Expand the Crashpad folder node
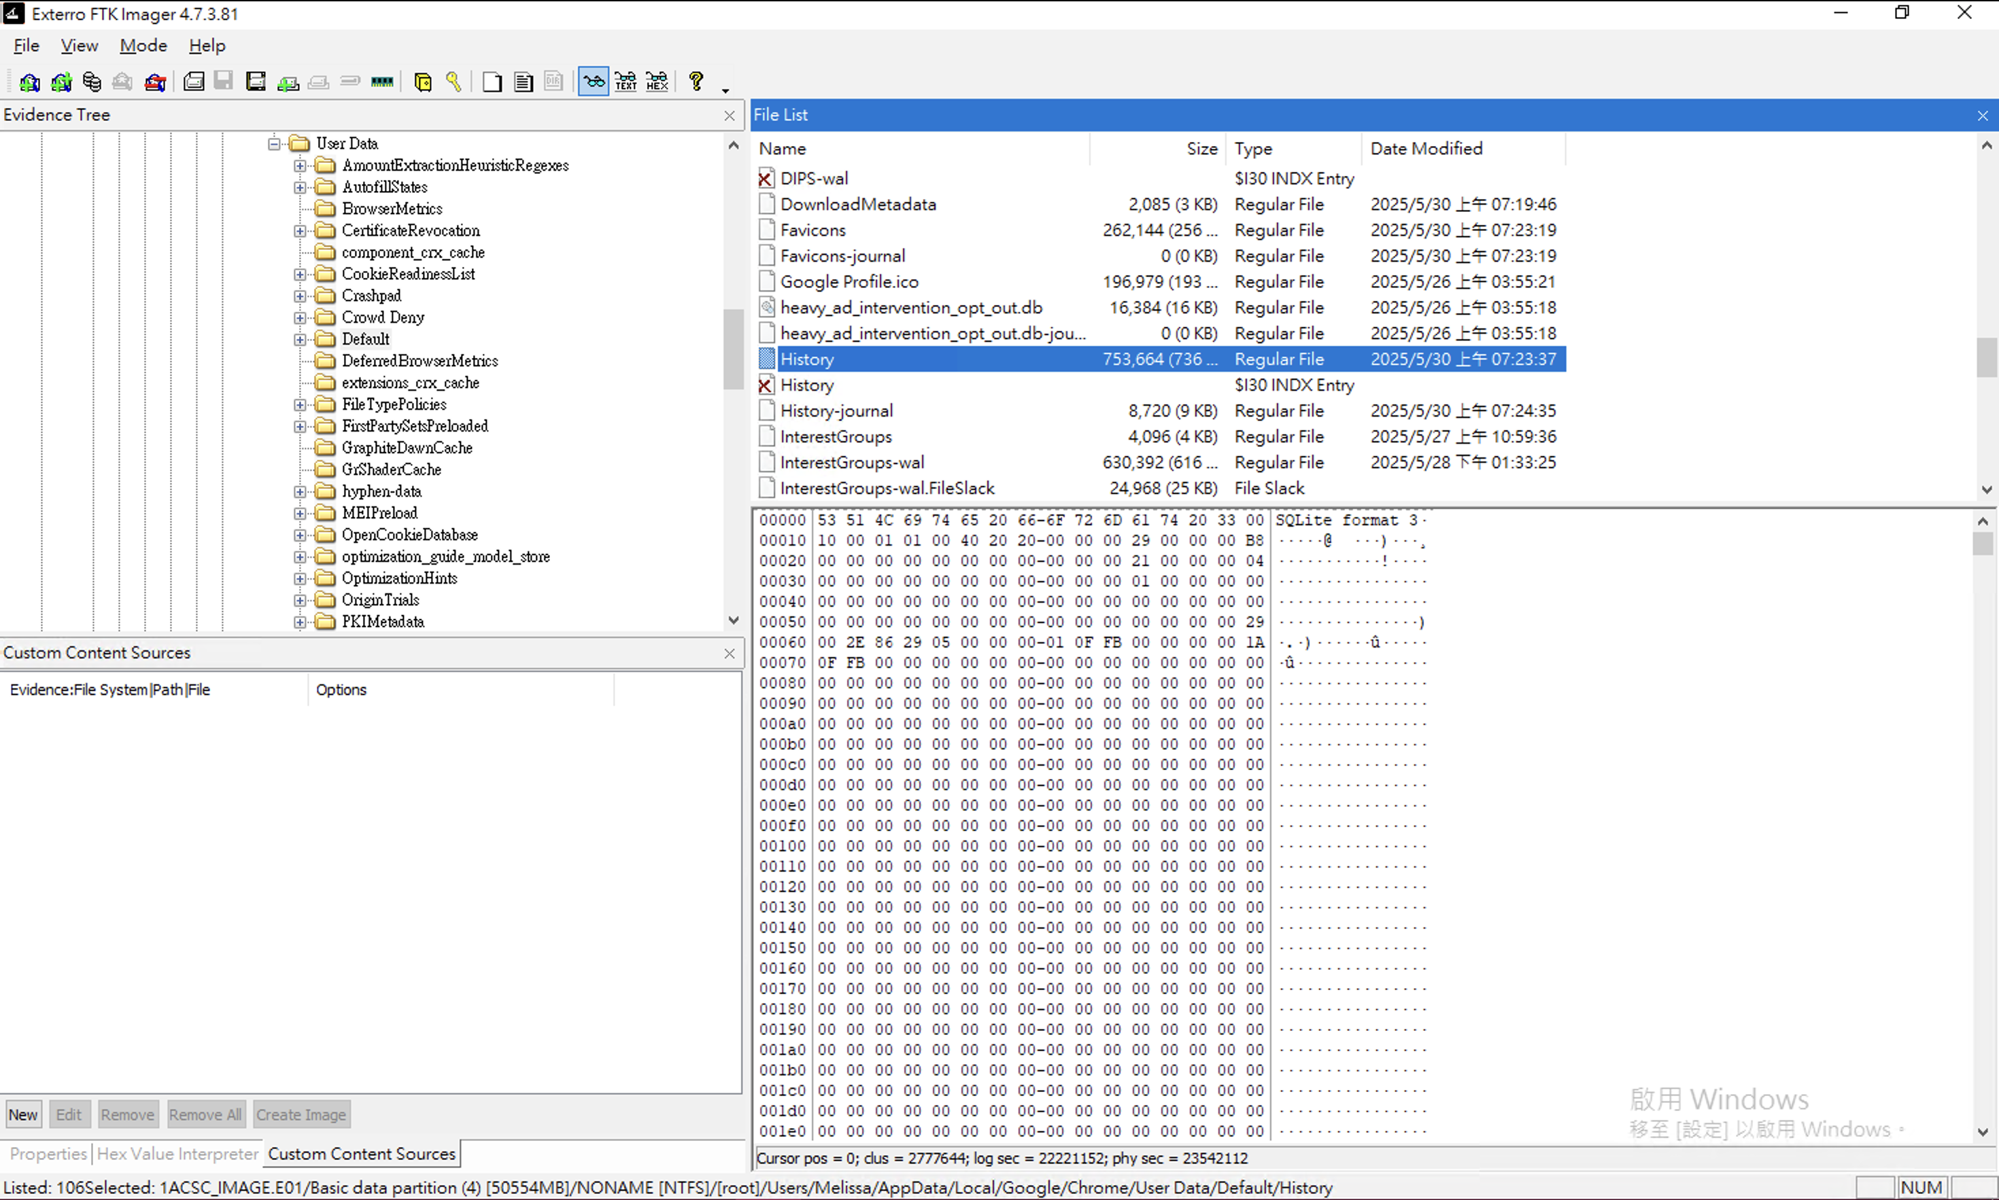Viewport: 1999px width, 1200px height. coord(300,296)
